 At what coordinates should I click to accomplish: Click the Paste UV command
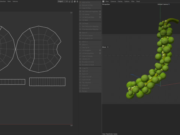point(90,71)
